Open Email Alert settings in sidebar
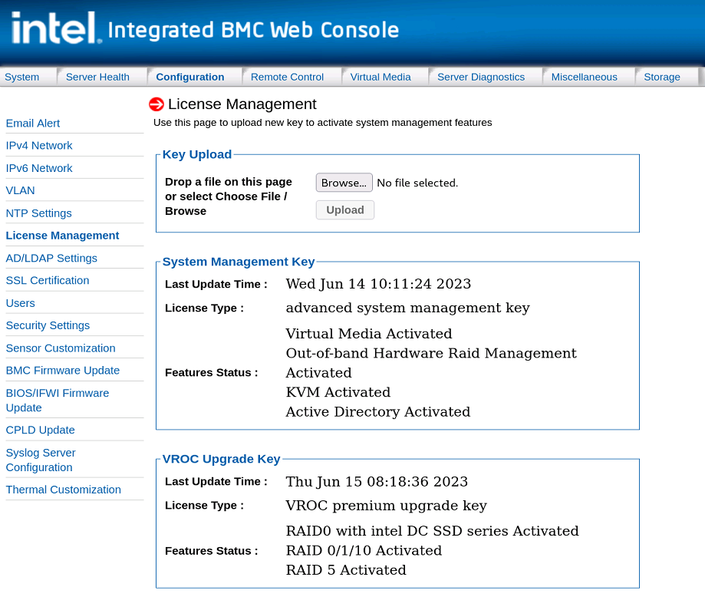The height and width of the screenshot is (597, 705). (x=33, y=123)
